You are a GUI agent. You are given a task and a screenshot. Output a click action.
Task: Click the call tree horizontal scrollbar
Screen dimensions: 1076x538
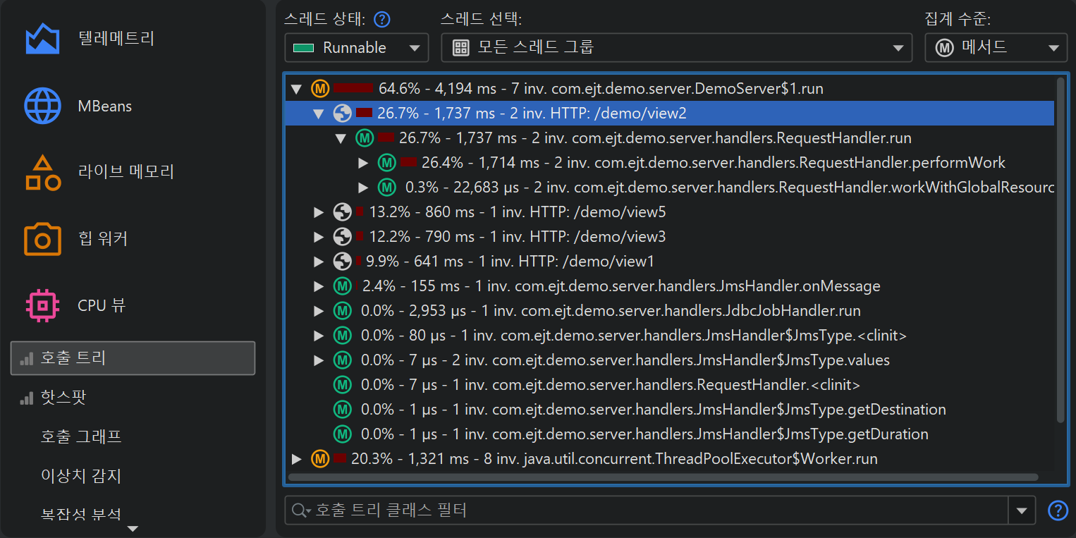[x=663, y=477]
